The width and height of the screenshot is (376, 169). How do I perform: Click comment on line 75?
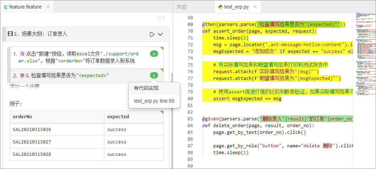pos(270,65)
